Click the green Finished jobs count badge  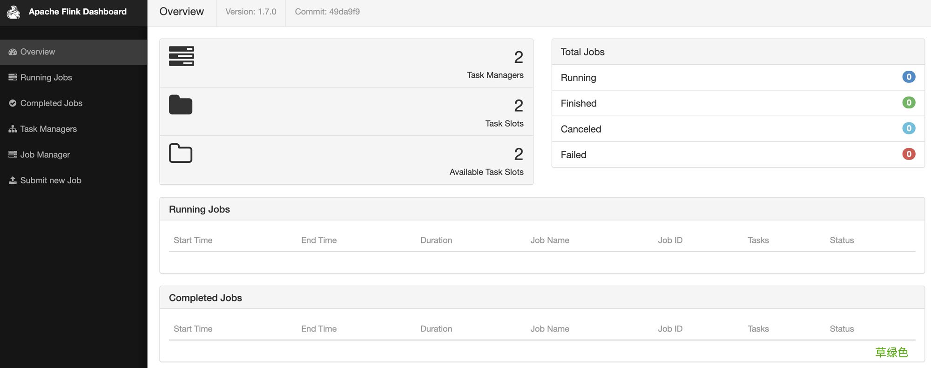[908, 103]
